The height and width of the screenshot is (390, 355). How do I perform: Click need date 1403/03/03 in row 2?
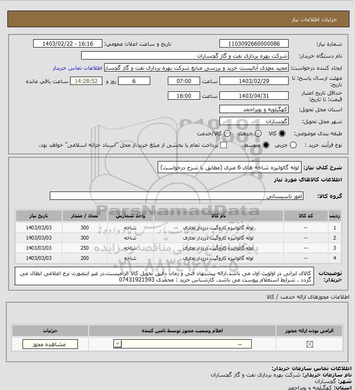39,238
